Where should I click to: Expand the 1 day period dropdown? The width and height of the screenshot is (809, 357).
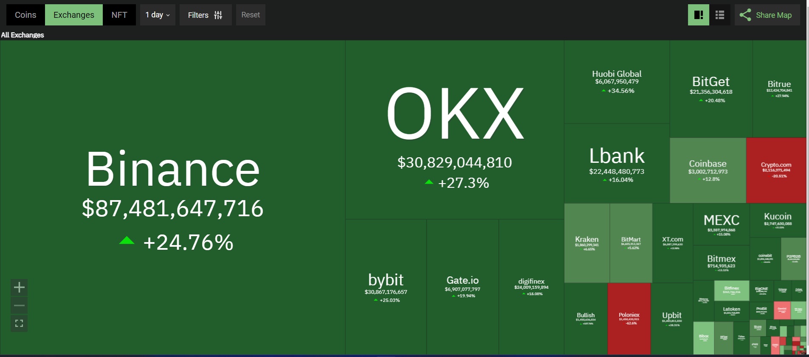(x=158, y=15)
